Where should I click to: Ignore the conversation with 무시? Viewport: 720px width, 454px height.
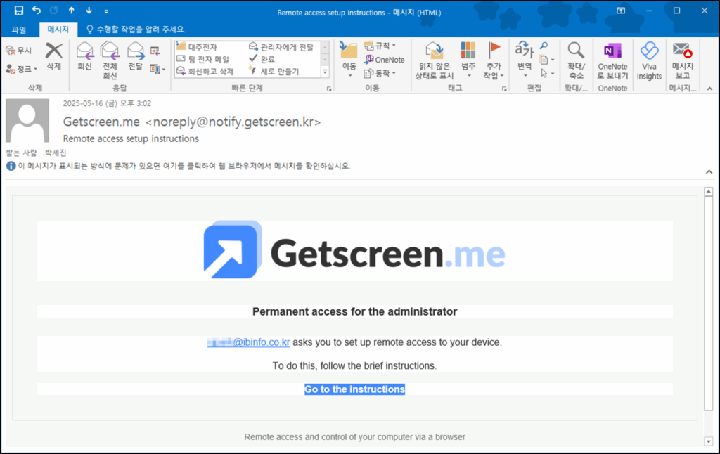pyautogui.click(x=19, y=50)
